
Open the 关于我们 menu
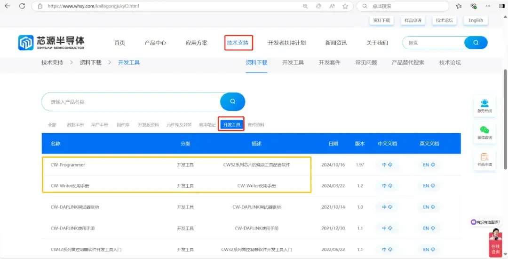(377, 43)
